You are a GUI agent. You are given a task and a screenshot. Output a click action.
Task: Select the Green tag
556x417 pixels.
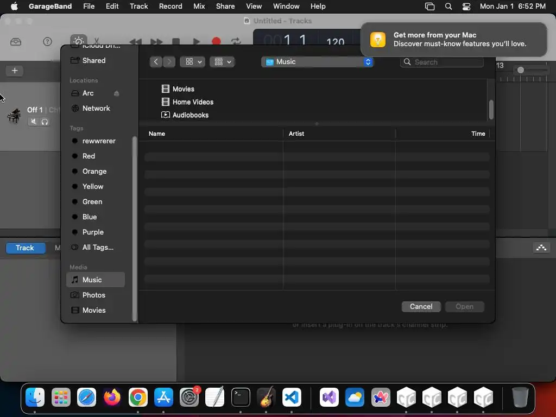[x=92, y=202]
